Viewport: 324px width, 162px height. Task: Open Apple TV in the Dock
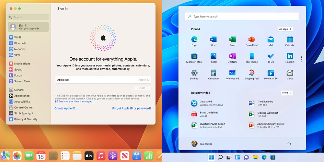(x=89, y=156)
